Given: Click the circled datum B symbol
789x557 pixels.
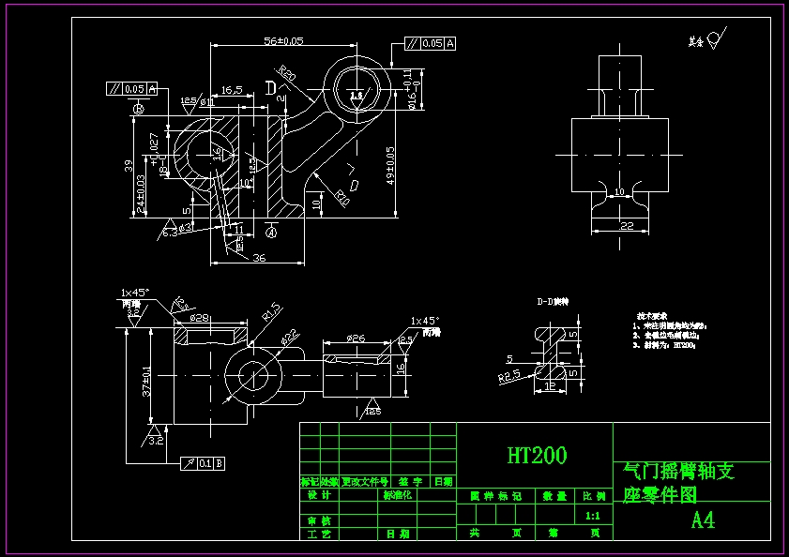Looking at the screenshot, I should coord(138,108).
